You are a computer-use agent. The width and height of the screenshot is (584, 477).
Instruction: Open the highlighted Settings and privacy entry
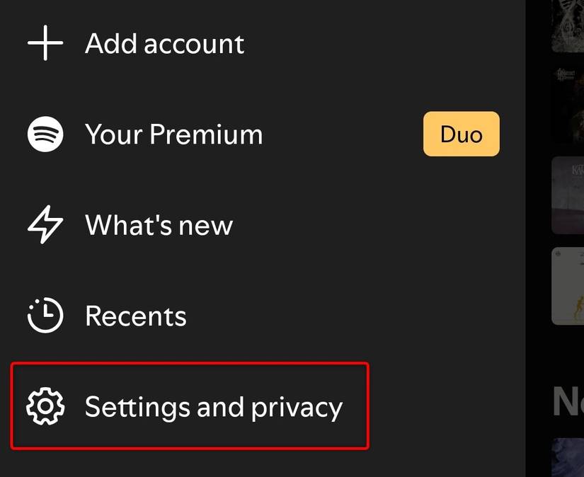[189, 406]
